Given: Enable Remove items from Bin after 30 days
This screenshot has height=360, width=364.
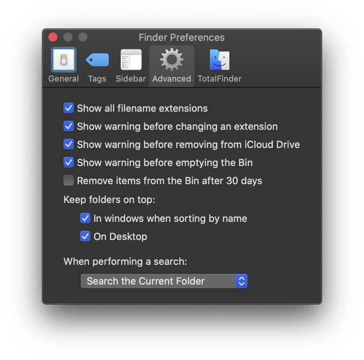Looking at the screenshot, I should click(68, 181).
